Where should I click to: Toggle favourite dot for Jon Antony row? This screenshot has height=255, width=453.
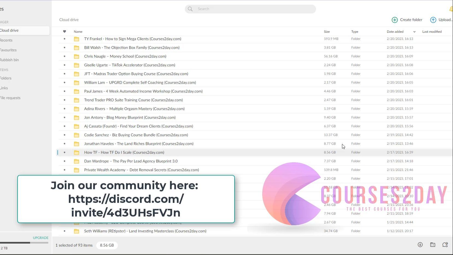tap(65, 118)
